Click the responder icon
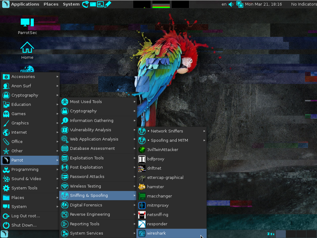 (x=142, y=224)
